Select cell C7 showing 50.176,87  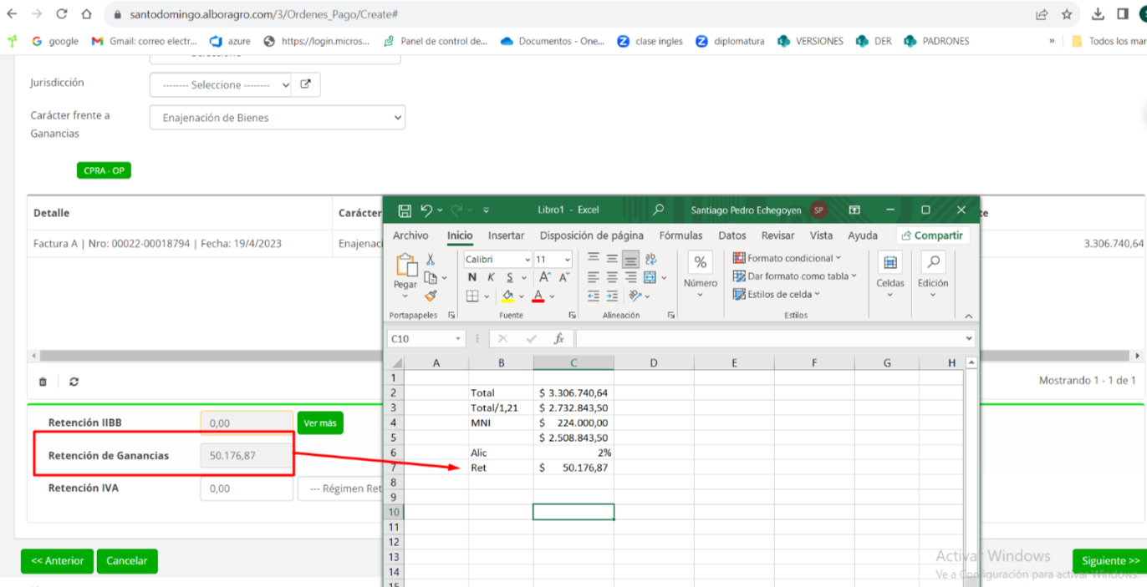point(573,468)
